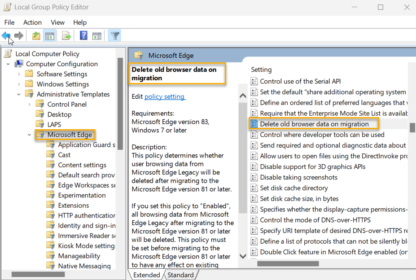Image resolution: width=416 pixels, height=280 pixels.
Task: Click the Export List toolbar icon
Action: tap(66, 36)
